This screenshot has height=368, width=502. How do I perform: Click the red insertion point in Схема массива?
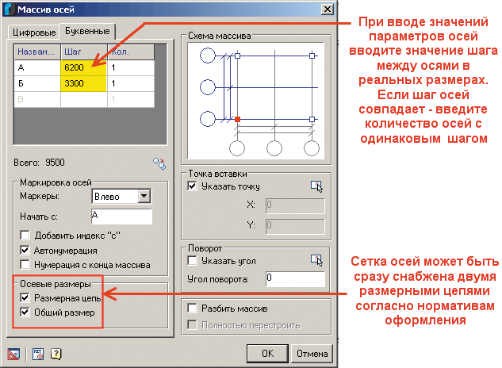[237, 119]
